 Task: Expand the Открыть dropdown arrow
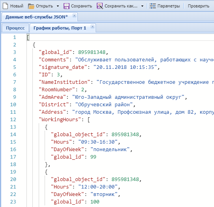[58, 6]
